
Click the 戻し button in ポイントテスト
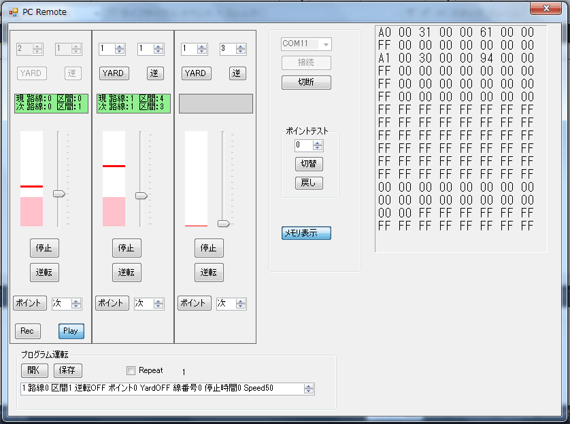309,183
